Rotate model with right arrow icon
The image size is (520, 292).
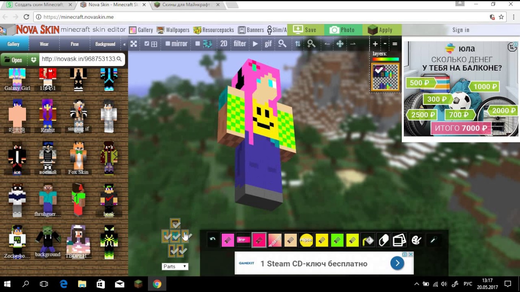point(353,44)
